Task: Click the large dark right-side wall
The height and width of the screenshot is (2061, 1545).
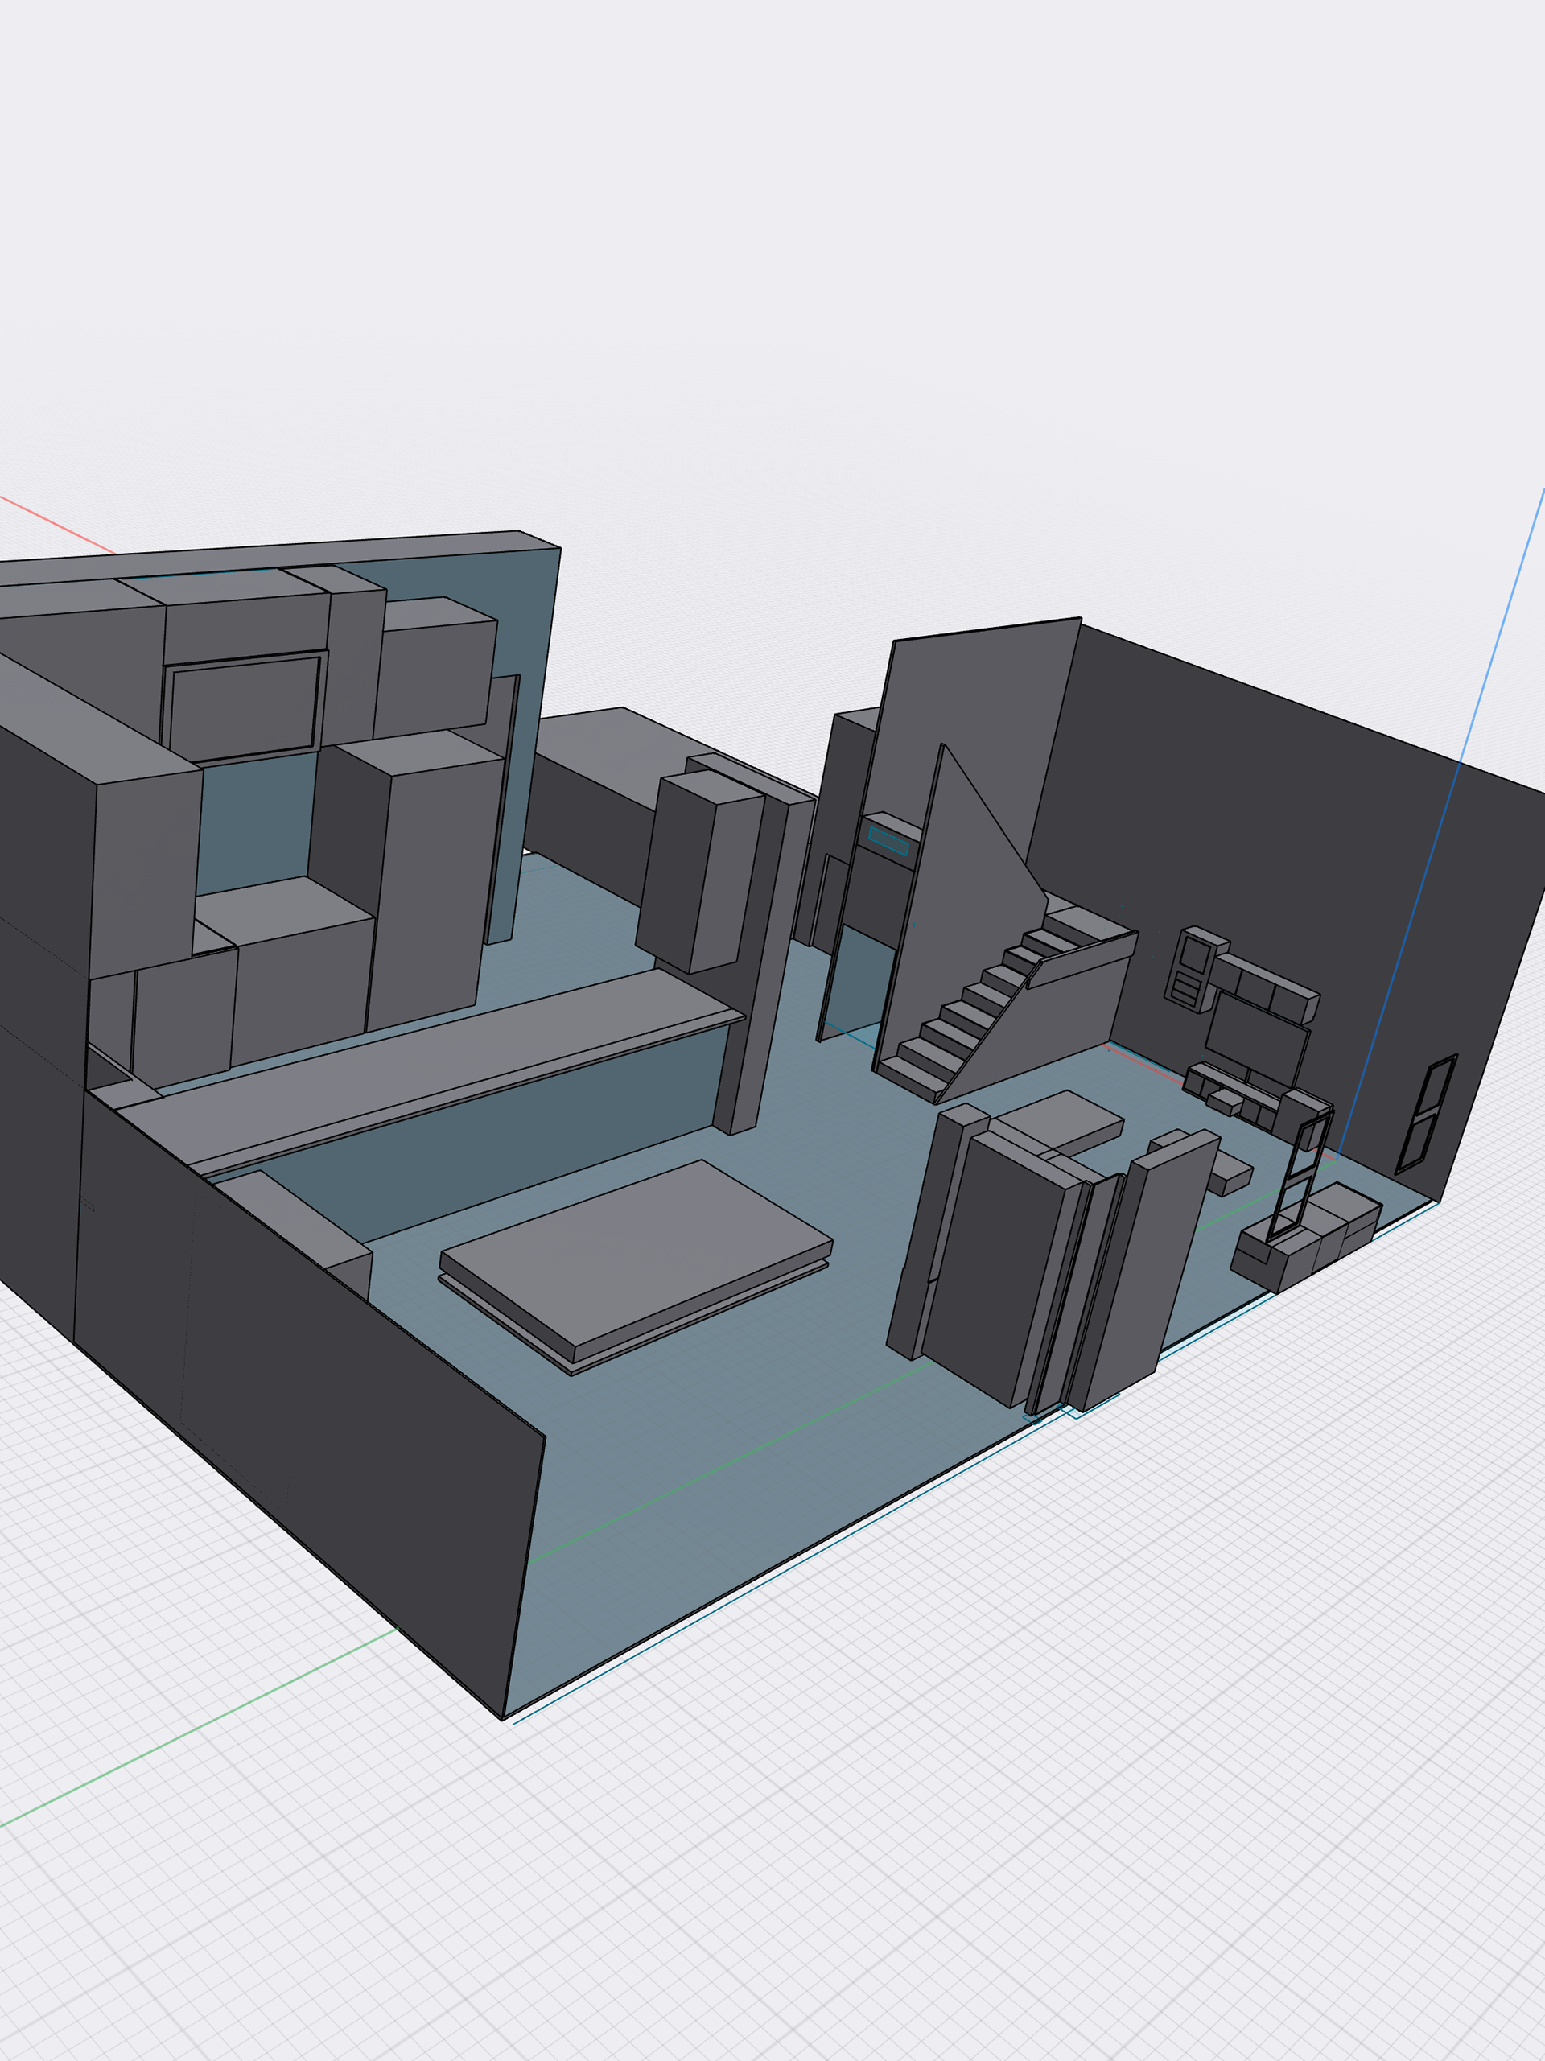Action: click(x=1304, y=839)
